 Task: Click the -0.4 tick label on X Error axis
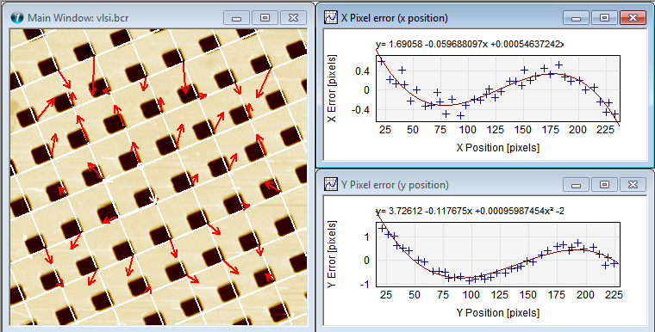coord(361,110)
